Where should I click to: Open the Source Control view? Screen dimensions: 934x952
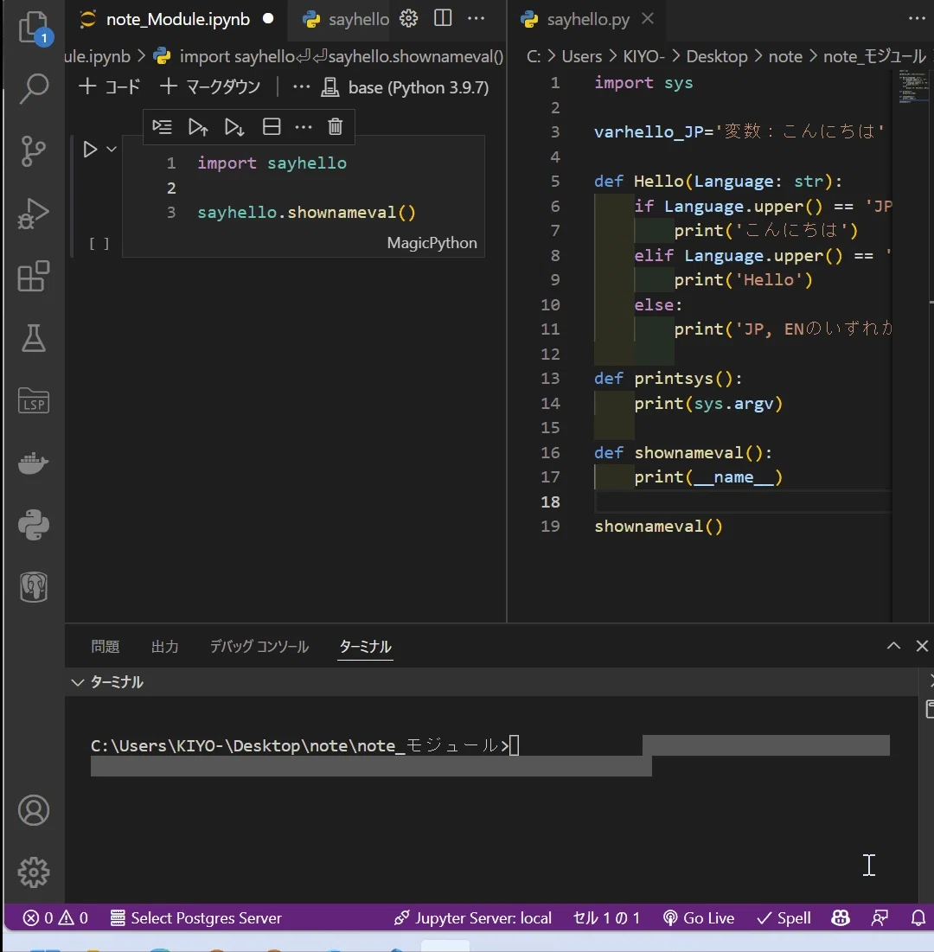point(34,151)
